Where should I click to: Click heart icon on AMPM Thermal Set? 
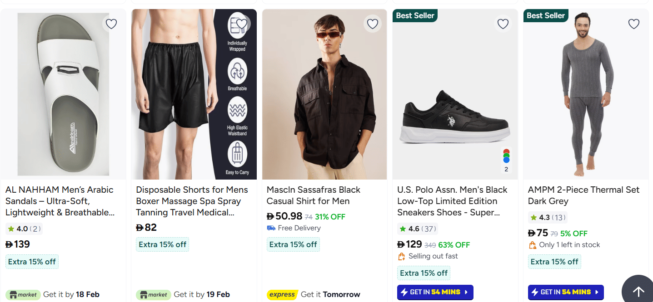click(634, 24)
